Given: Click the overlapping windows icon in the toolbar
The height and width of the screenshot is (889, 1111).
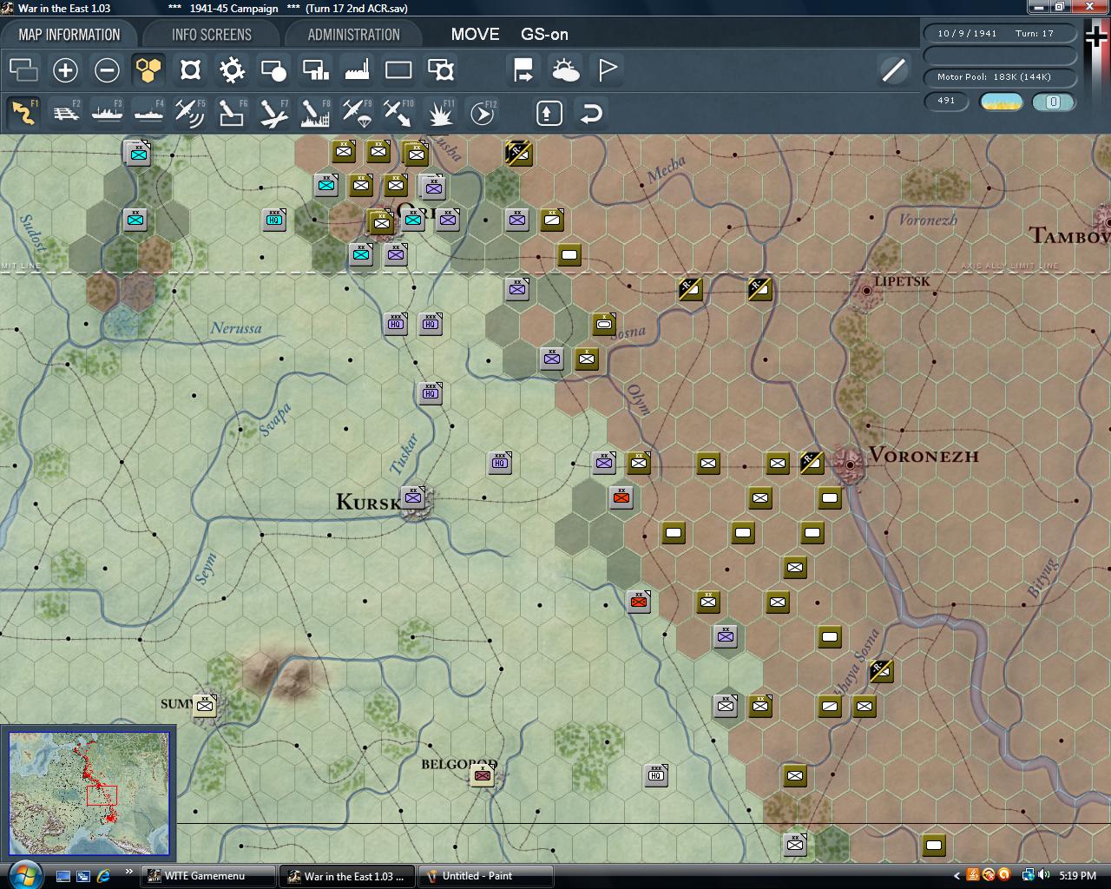Looking at the screenshot, I should (x=23, y=69).
